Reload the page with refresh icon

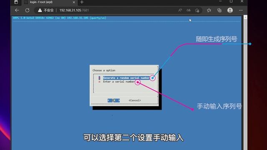[27, 10]
